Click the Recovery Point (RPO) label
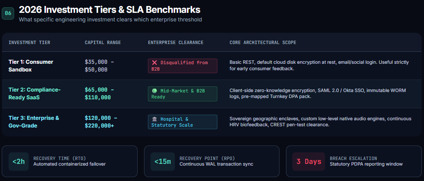This screenshot has height=181, width=424. point(207,158)
